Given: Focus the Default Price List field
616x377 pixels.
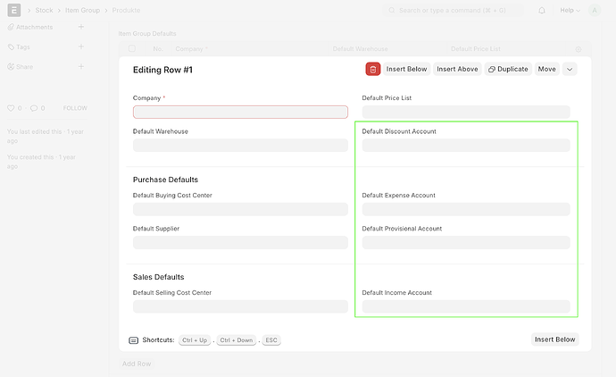Looking at the screenshot, I should point(466,112).
